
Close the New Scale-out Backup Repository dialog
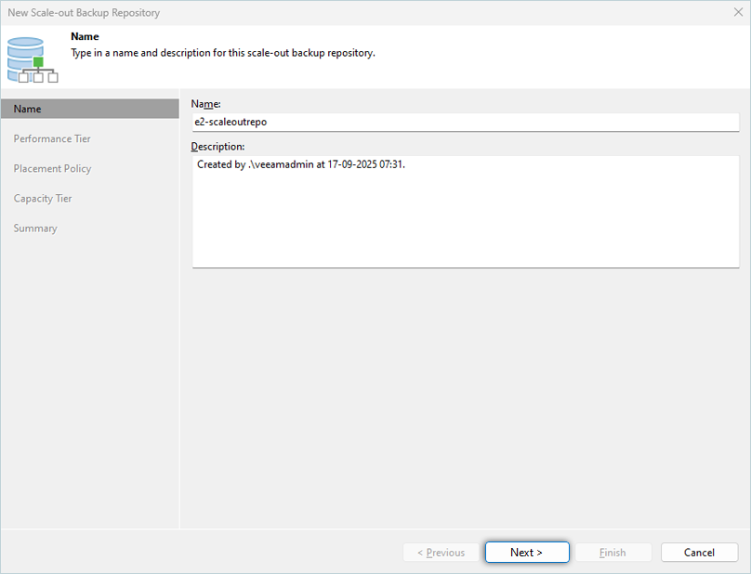pos(736,13)
